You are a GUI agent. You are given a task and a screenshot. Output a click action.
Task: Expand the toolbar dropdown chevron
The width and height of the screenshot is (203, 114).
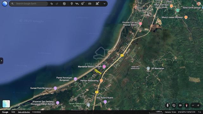[x=104, y=3]
